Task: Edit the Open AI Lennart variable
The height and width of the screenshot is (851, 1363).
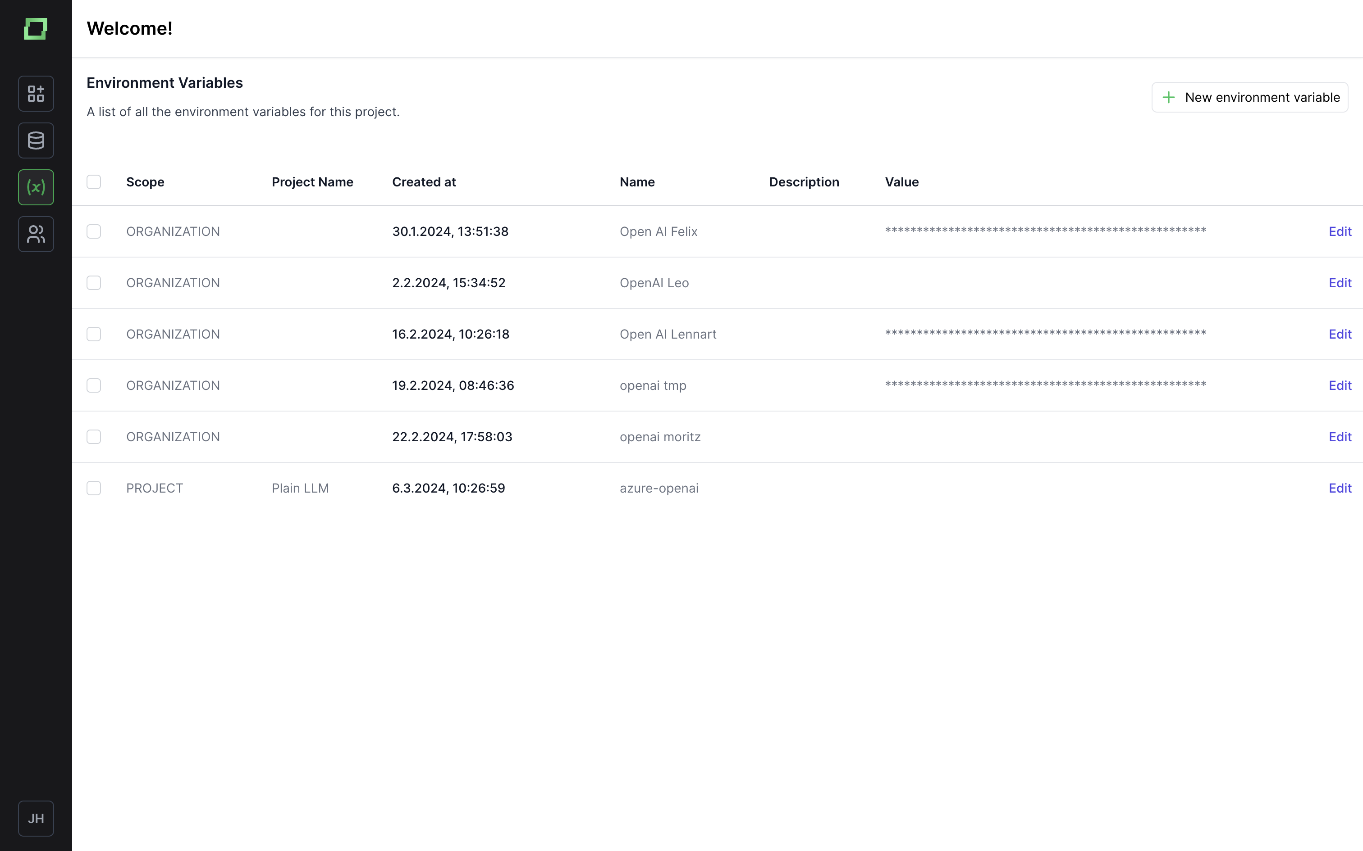Action: coord(1340,334)
